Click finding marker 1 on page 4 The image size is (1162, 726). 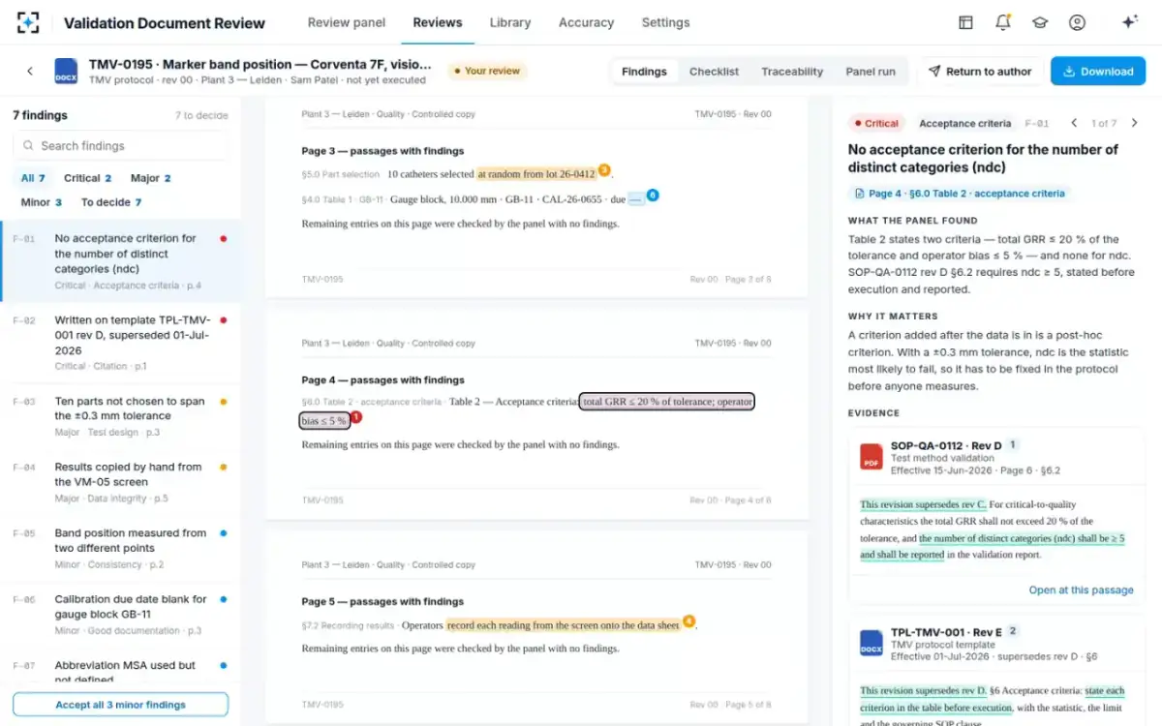355,417
